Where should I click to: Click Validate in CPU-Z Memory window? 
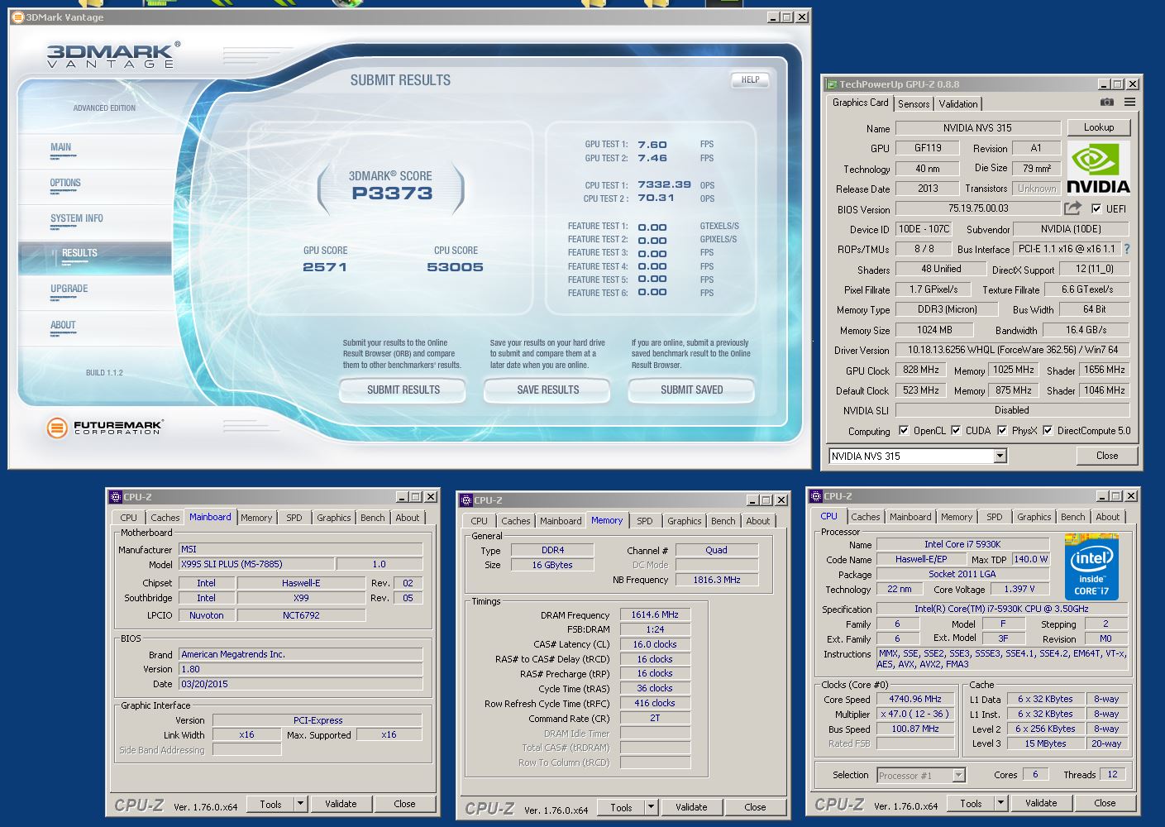[x=691, y=807]
